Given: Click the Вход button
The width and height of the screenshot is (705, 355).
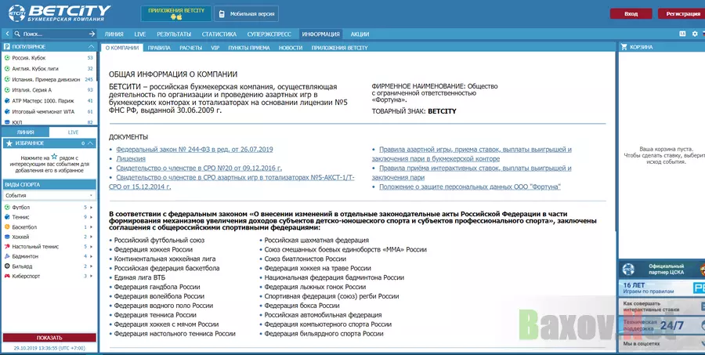Looking at the screenshot, I should 631,14.
